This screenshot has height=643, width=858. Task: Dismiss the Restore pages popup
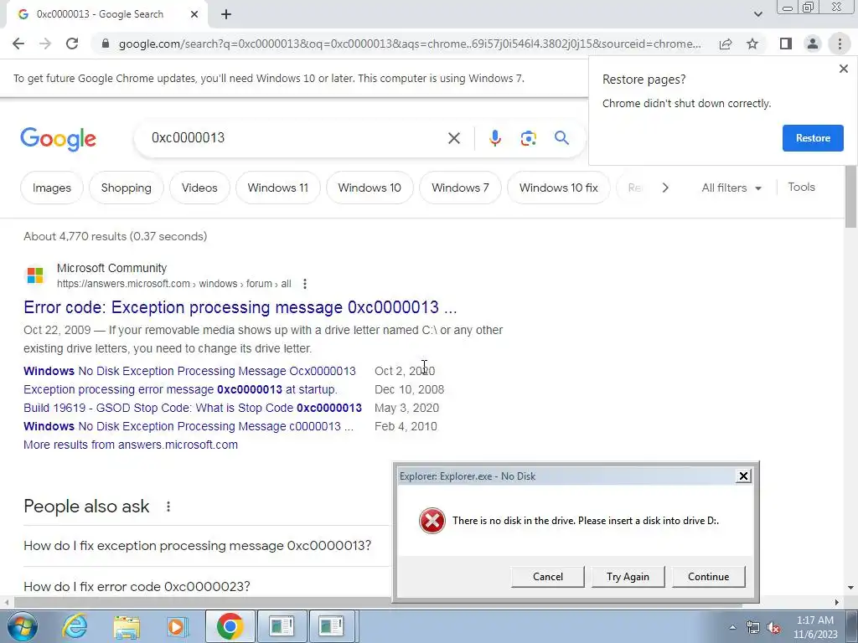coord(843,69)
